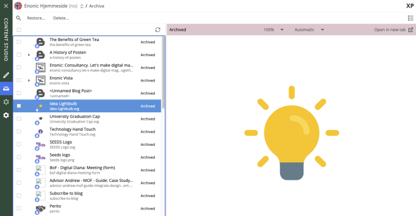Click the Restore... toolbar action
Image resolution: width=416 pixels, height=216 pixels.
coord(36,18)
